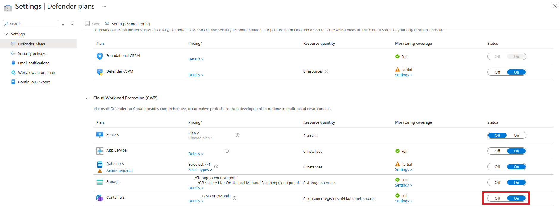Open Settings & monitoring
The height and width of the screenshot is (207, 560).
click(130, 24)
